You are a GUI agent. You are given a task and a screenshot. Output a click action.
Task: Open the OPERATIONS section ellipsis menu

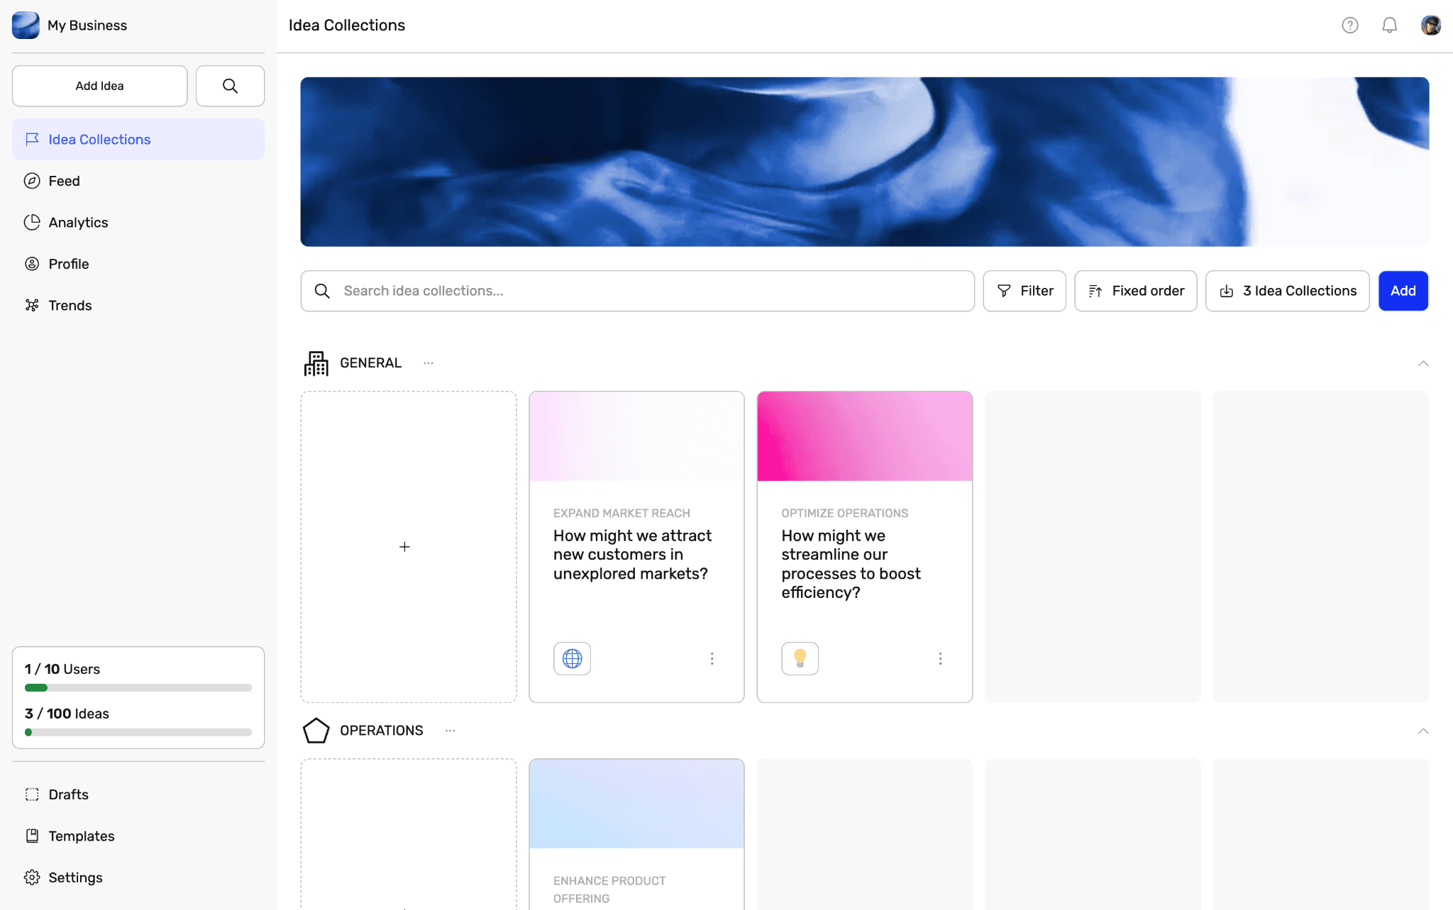point(450,731)
